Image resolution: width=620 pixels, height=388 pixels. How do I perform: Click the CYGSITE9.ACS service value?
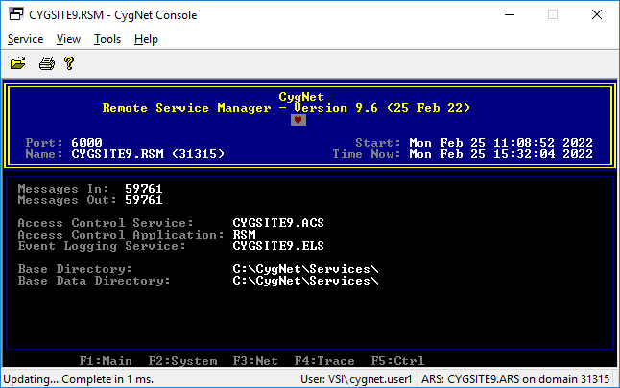[x=278, y=222]
